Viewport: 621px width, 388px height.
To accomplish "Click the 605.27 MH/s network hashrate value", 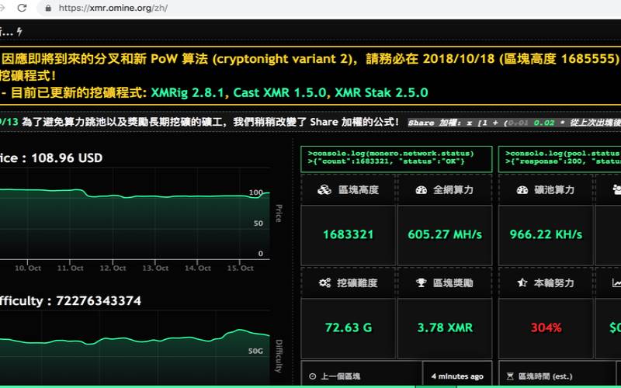I will tap(445, 234).
